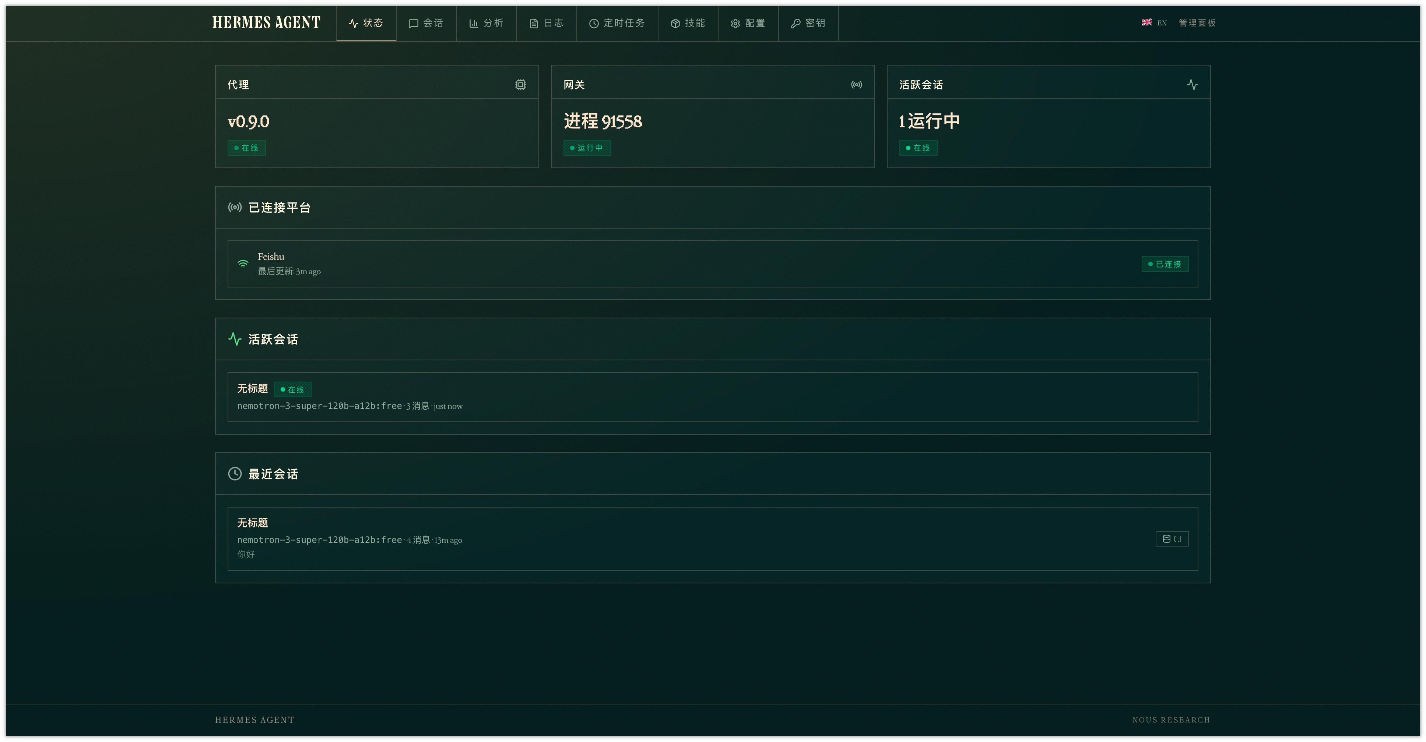Viewport: 1426px width, 742px height.
Task: Switch to the 分析 tab
Action: click(486, 23)
